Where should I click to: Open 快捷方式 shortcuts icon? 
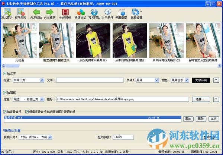(81, 14)
